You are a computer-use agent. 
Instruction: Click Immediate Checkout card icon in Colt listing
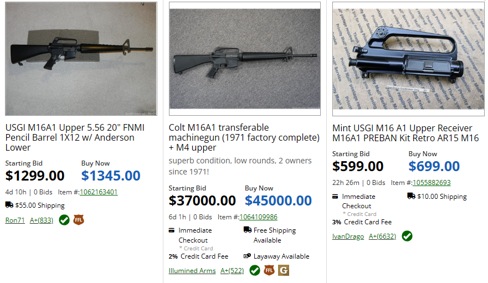pos(172,230)
